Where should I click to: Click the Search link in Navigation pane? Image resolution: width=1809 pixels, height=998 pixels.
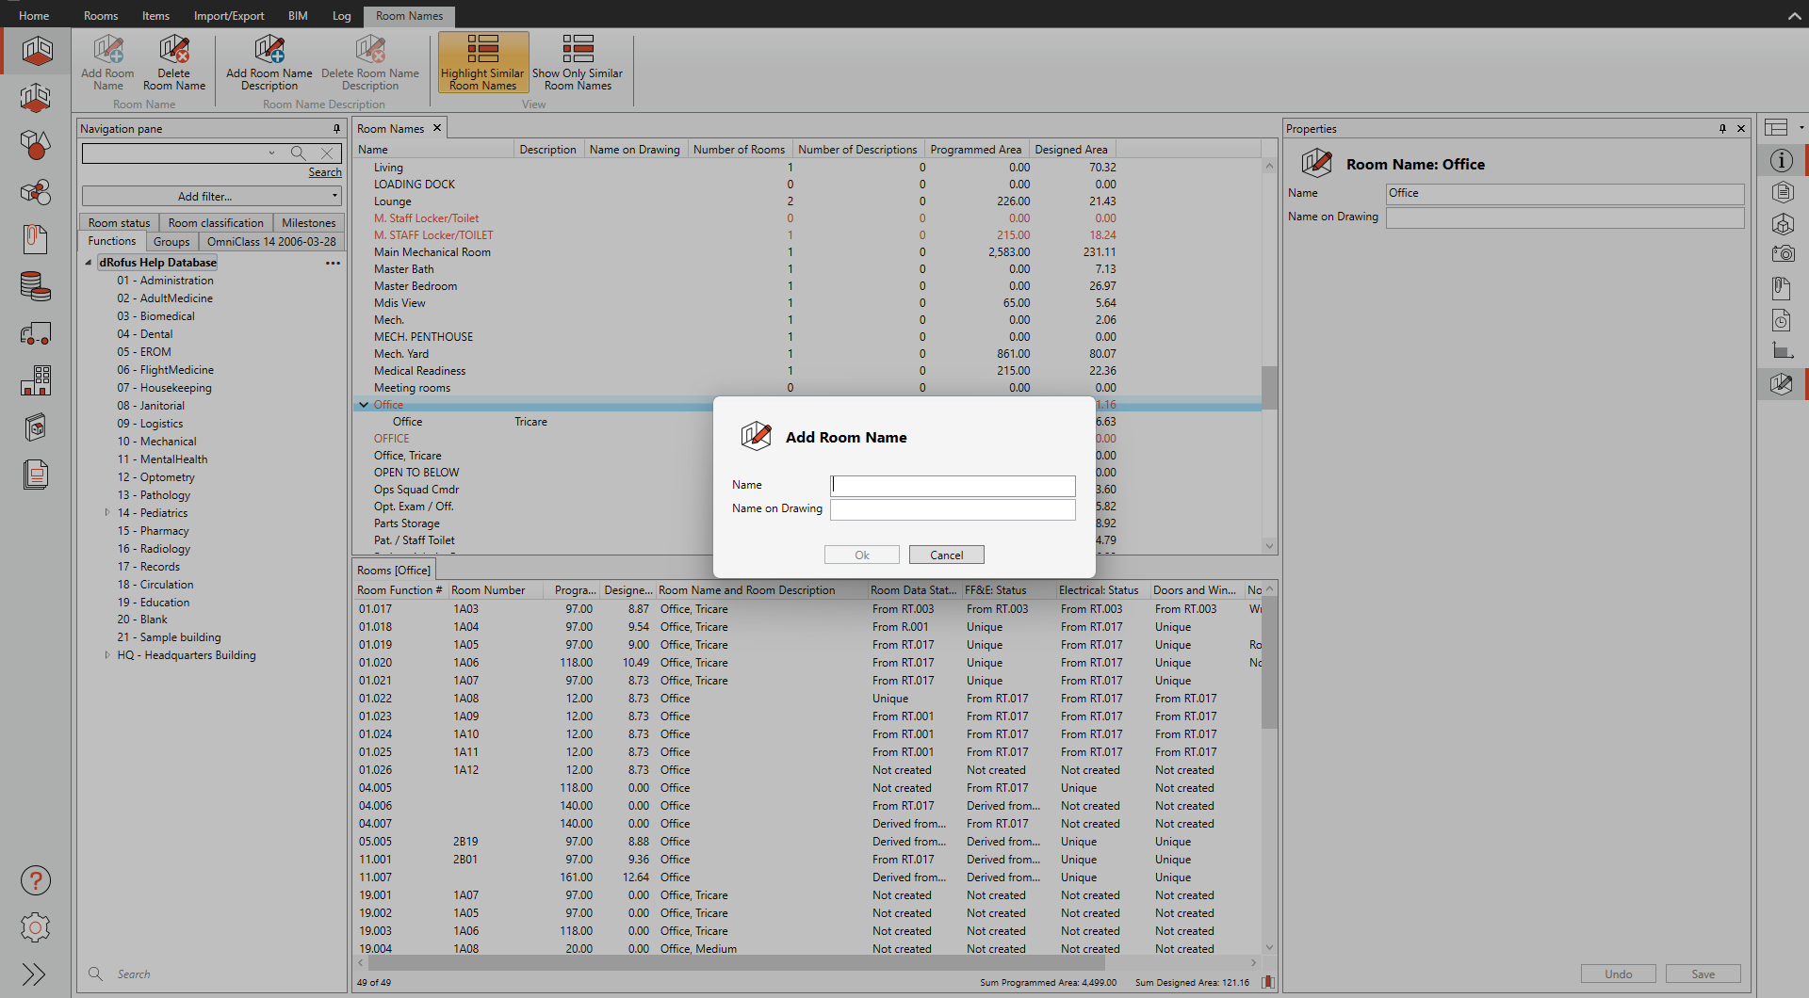pyautogui.click(x=324, y=172)
